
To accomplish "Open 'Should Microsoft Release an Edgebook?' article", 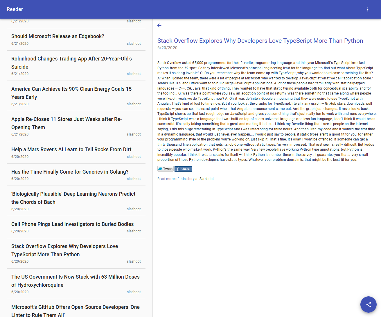I will (76, 39).
